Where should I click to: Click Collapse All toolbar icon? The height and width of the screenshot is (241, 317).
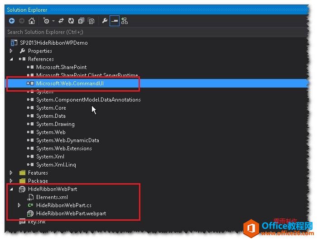coord(81,21)
